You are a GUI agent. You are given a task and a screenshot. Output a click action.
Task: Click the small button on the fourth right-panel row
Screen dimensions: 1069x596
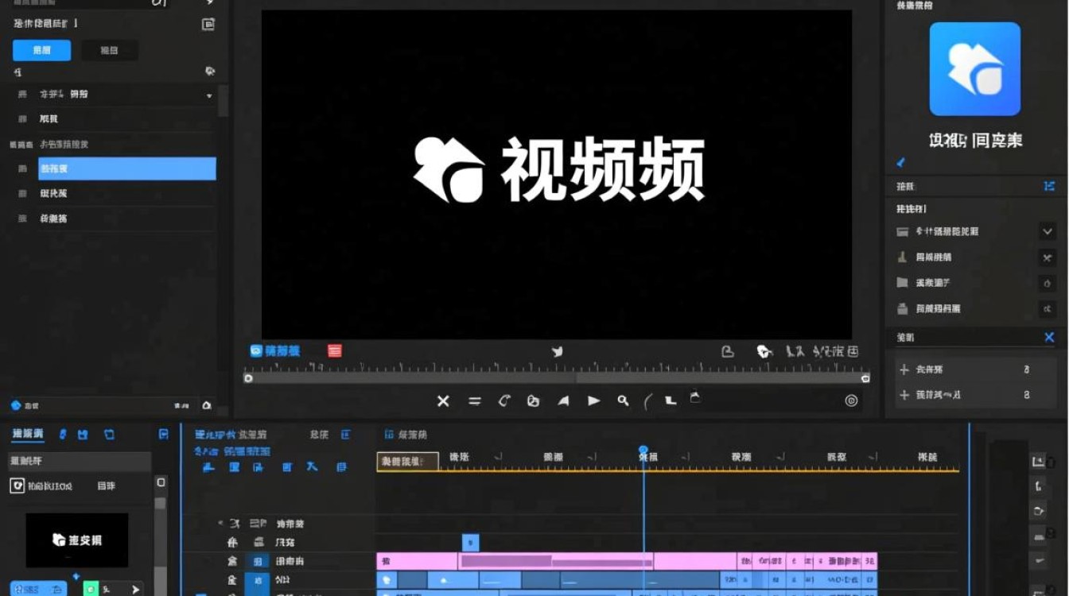1048,308
